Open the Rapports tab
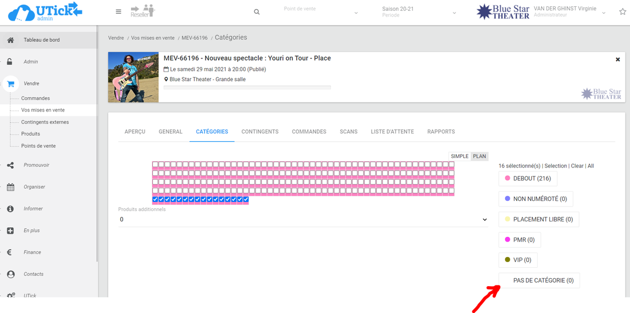This screenshot has width=630, height=313. tap(441, 132)
